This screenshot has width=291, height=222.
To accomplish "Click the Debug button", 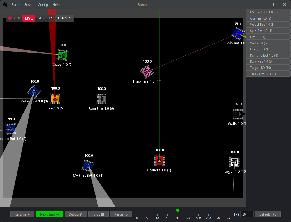I will [76, 214].
